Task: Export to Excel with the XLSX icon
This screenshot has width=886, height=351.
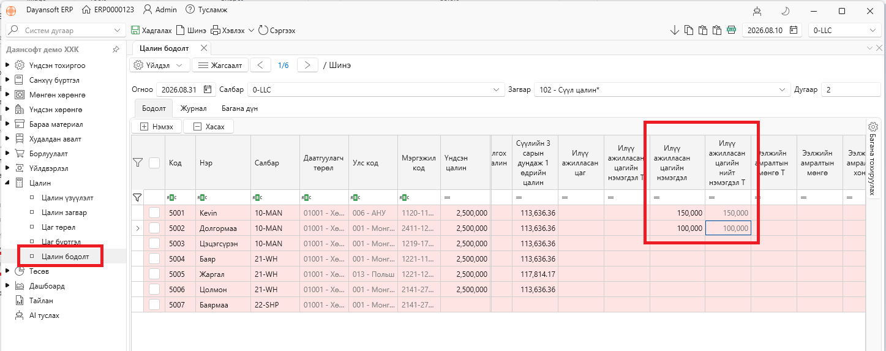Action: click(x=731, y=30)
